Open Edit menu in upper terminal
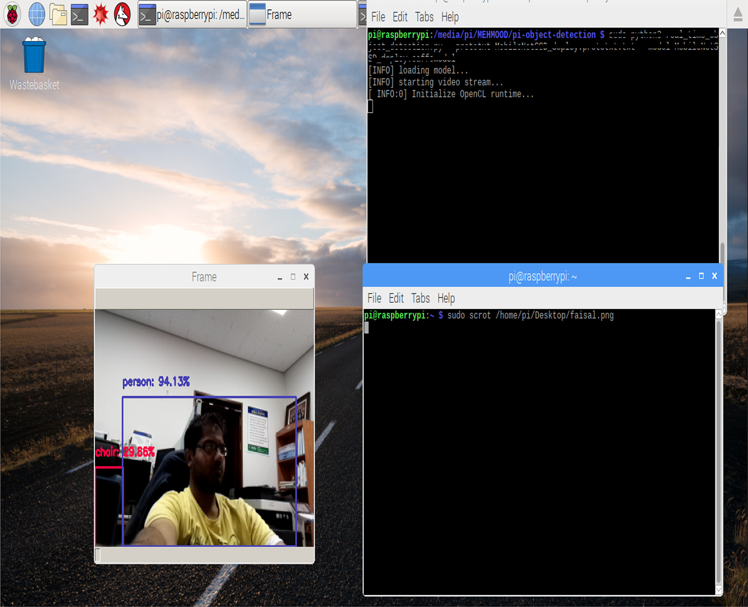The width and height of the screenshot is (748, 607). click(400, 17)
